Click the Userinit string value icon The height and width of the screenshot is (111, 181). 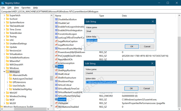pos(56,99)
